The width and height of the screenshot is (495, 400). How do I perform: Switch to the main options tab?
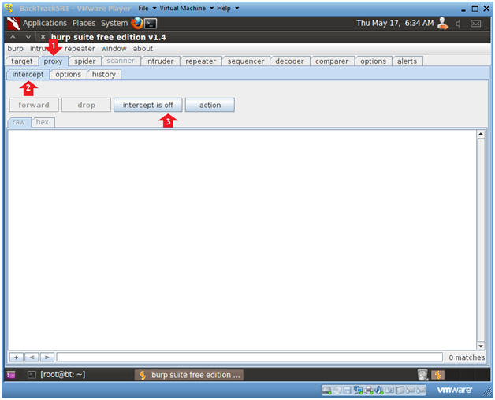373,61
